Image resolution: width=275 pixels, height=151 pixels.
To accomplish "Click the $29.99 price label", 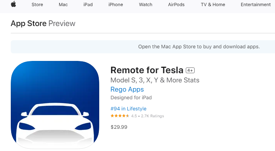I will [119, 127].
